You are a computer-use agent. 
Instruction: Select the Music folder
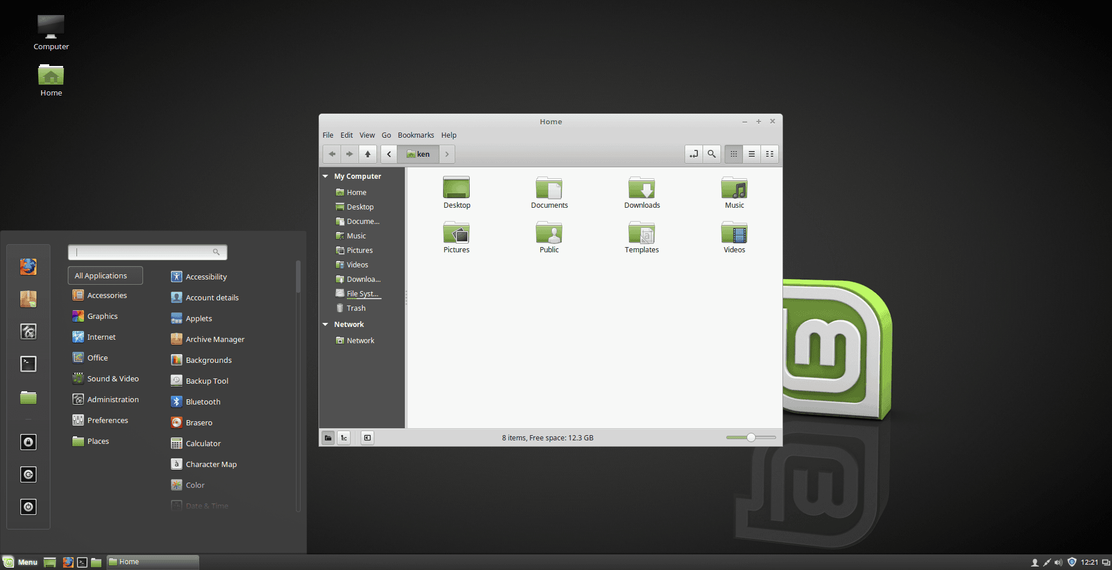coord(734,193)
